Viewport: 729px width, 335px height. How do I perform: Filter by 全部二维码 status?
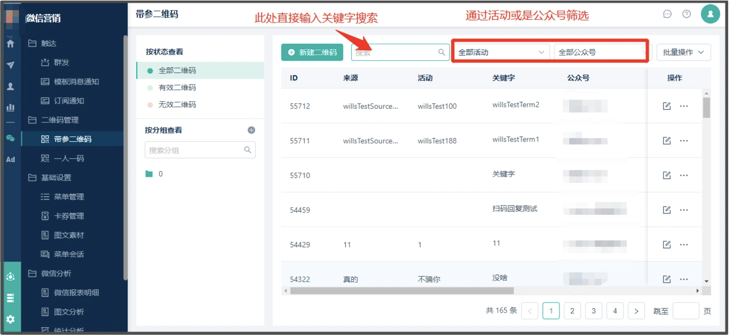tap(200, 70)
